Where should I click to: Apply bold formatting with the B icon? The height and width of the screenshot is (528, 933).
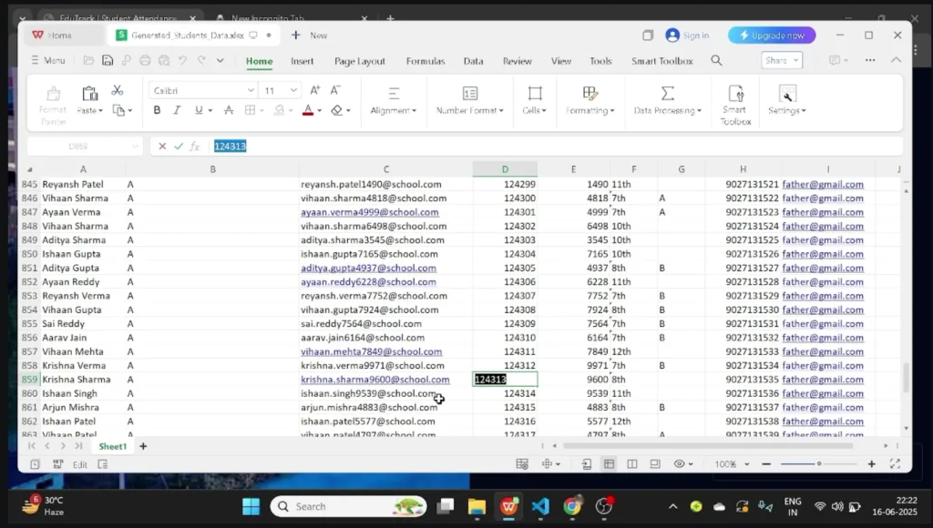pos(157,110)
